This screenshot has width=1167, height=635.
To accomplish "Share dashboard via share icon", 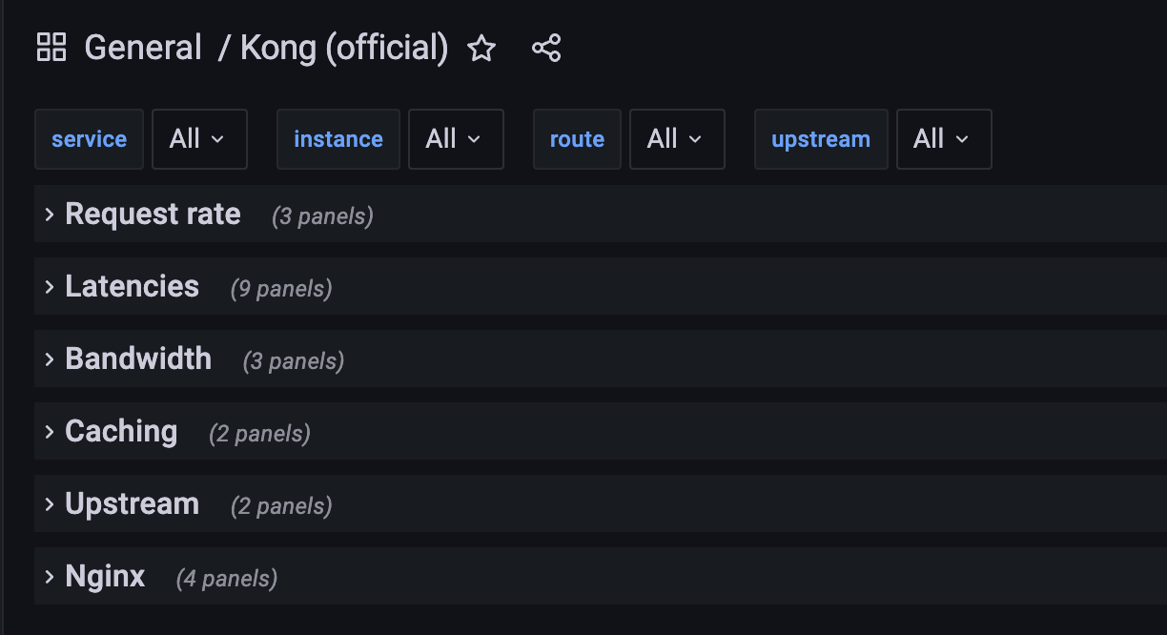I will (x=546, y=49).
